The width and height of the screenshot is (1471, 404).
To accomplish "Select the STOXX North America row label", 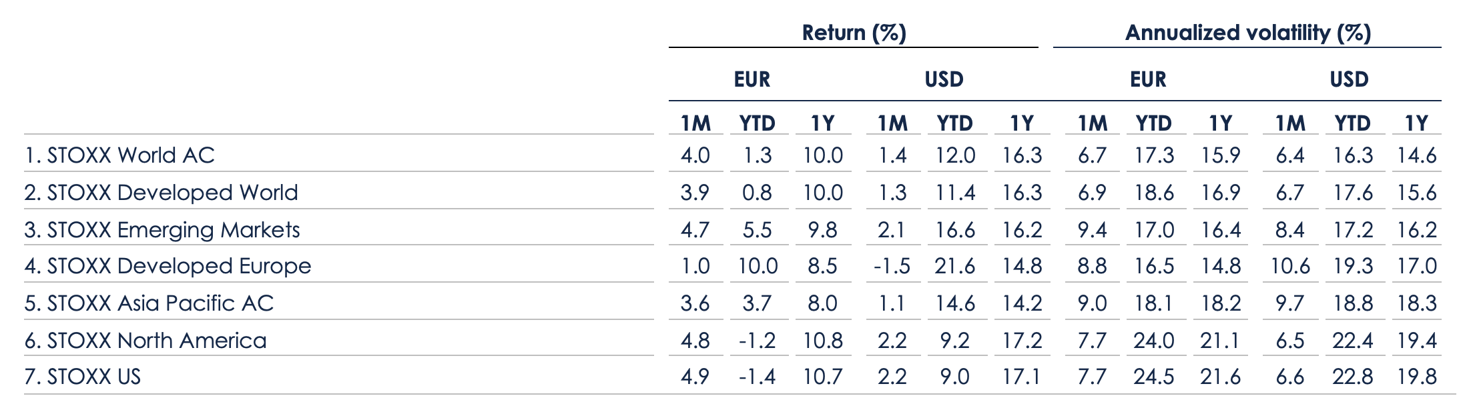I will click(145, 341).
